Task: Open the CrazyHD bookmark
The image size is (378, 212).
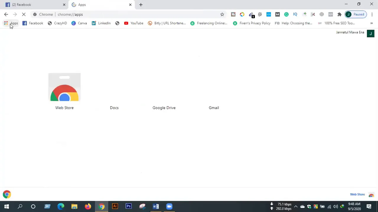Action: click(57, 23)
